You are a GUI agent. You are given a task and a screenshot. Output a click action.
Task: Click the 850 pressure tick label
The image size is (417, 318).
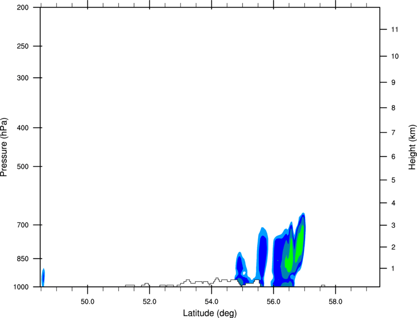(x=23, y=259)
